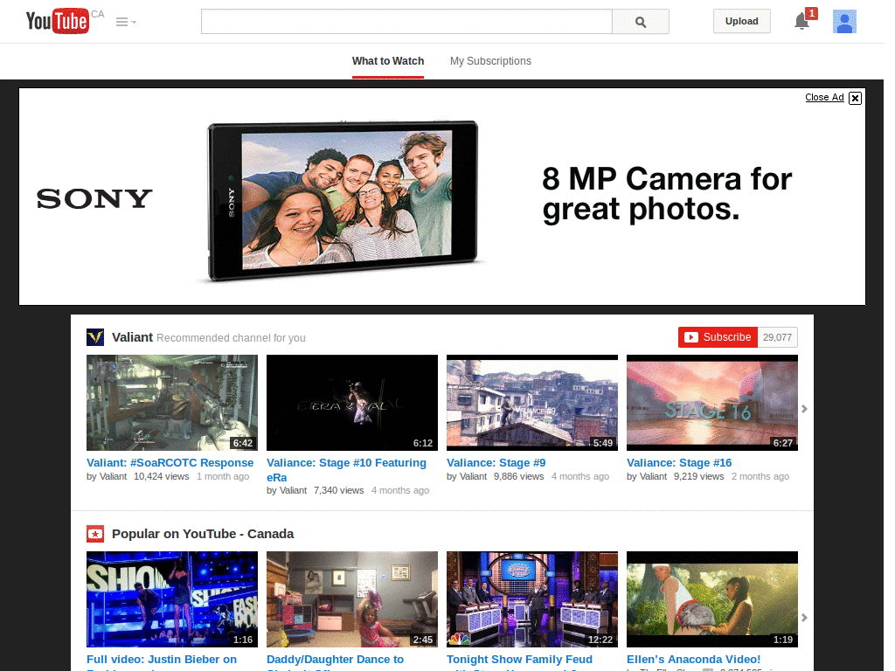Image resolution: width=895 pixels, height=671 pixels.
Task: Open Popular on YouTube - Canada heading
Action: [203, 534]
